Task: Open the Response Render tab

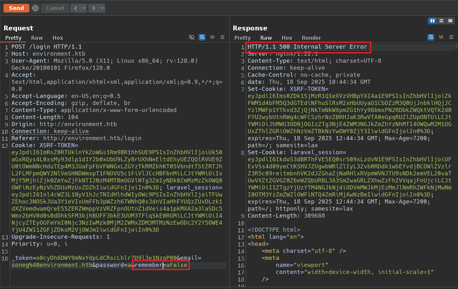Action: point(311,38)
